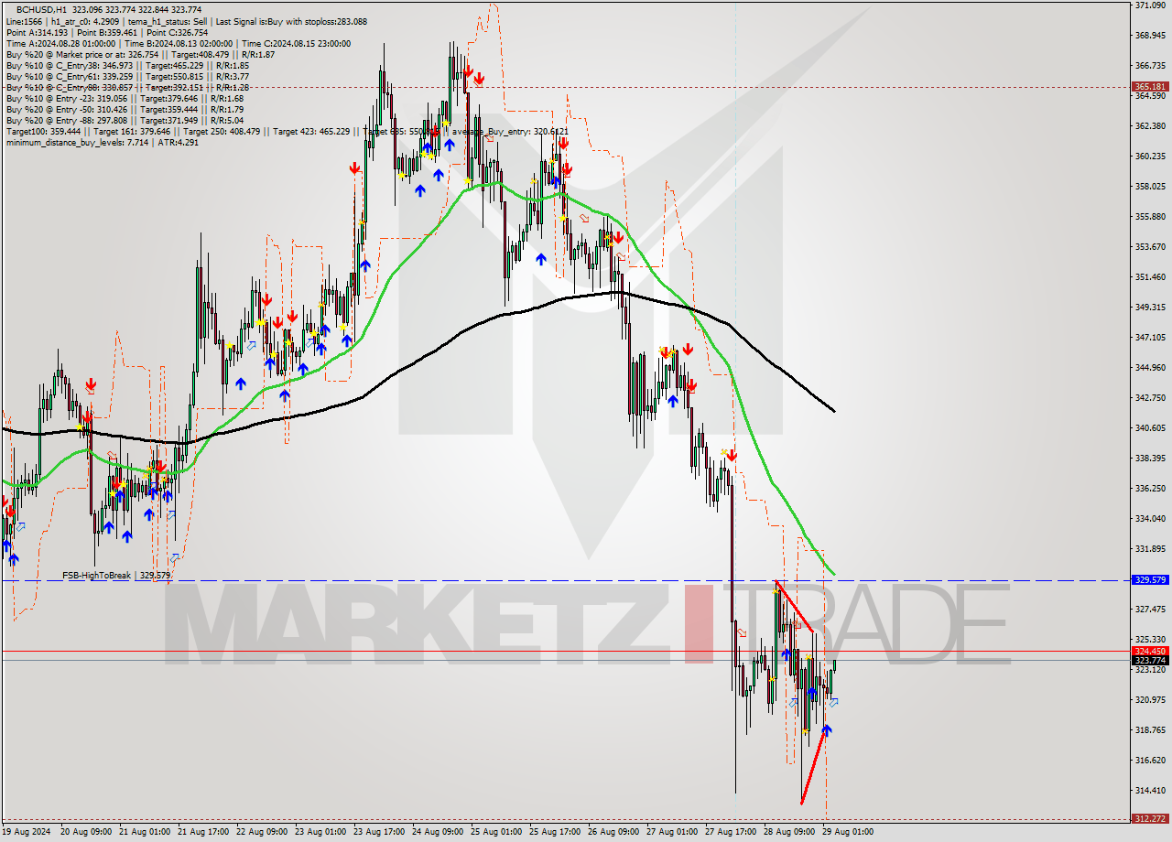The image size is (1172, 842).
Task: Click the '24 Aug 09:00' time label
Action: click(x=437, y=832)
